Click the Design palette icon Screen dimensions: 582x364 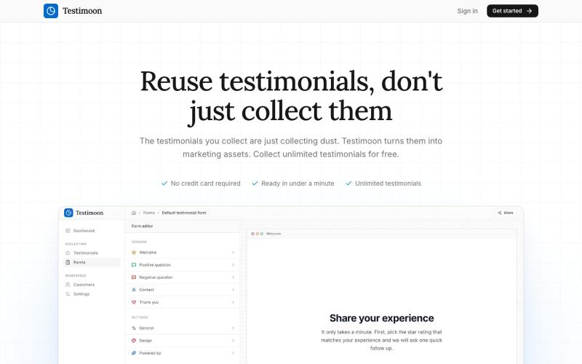tap(134, 341)
